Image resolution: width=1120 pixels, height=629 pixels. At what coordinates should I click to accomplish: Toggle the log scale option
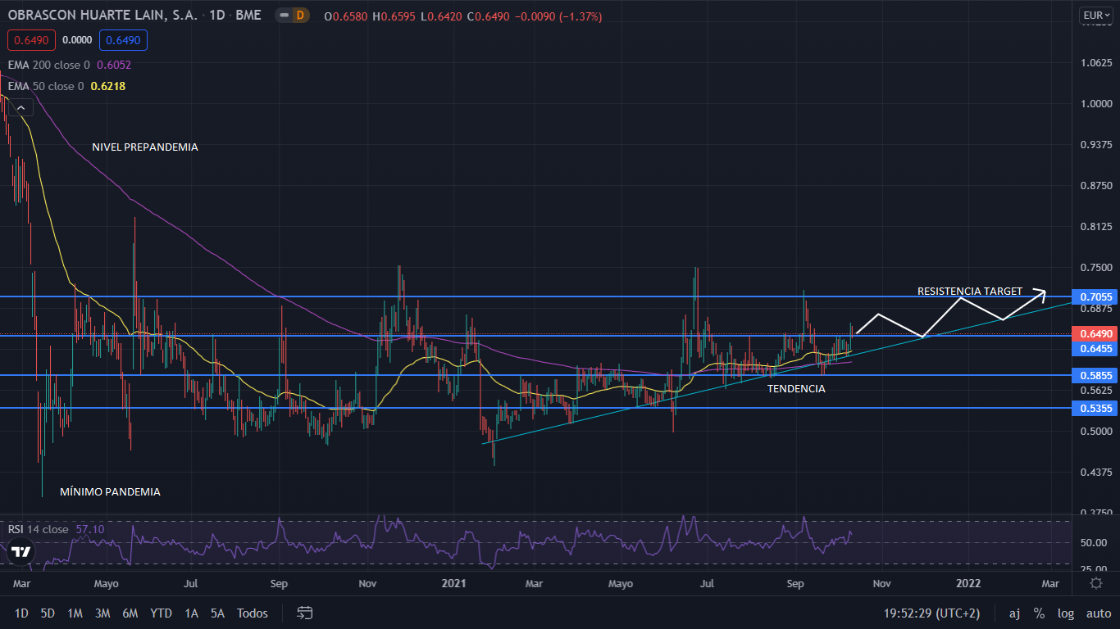pos(1066,613)
